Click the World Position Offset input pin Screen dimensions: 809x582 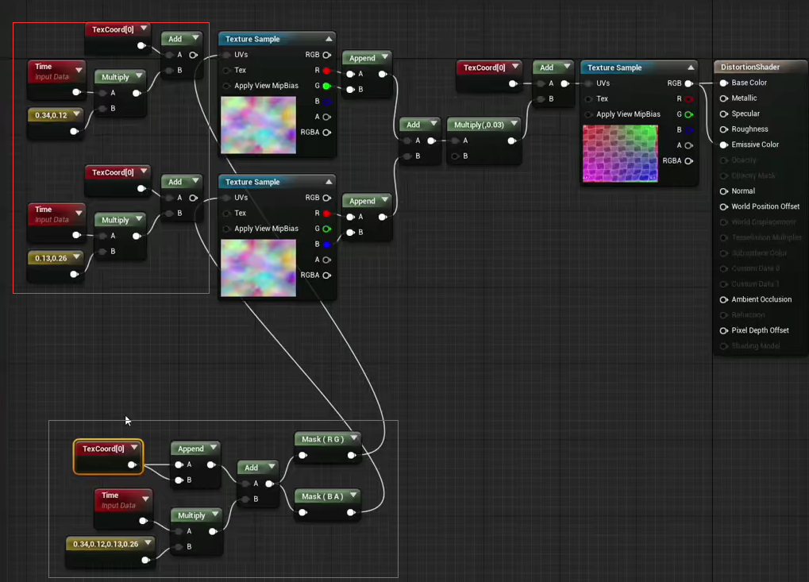coord(724,207)
